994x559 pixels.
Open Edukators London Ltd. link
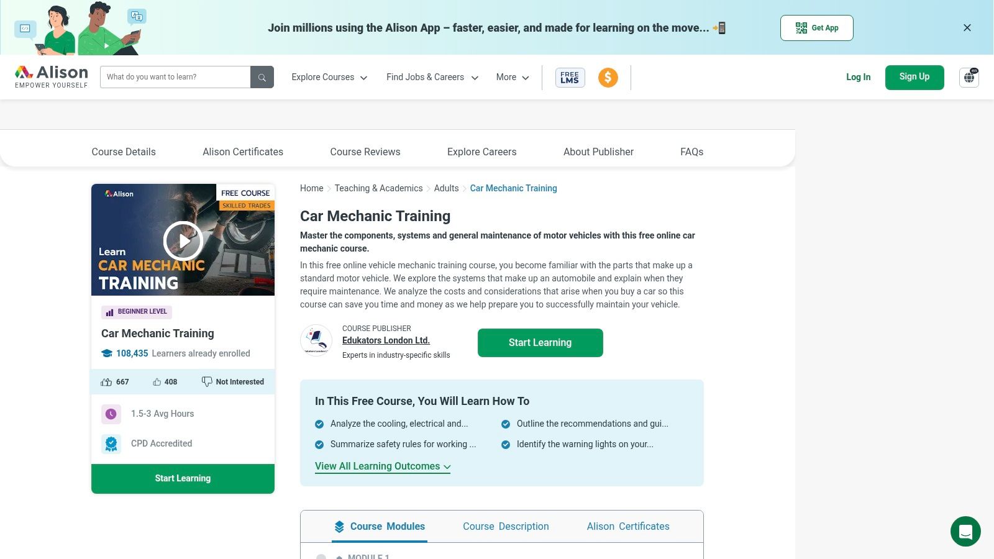click(x=386, y=340)
